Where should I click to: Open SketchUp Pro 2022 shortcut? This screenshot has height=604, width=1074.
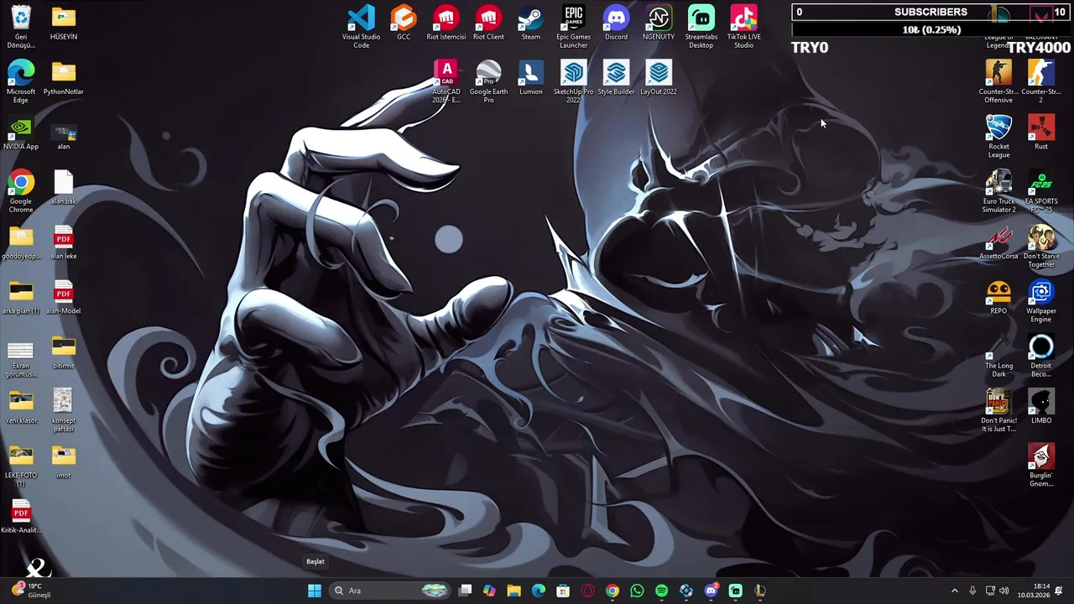click(x=574, y=81)
